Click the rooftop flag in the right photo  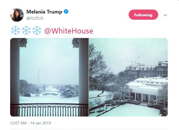pos(138,58)
